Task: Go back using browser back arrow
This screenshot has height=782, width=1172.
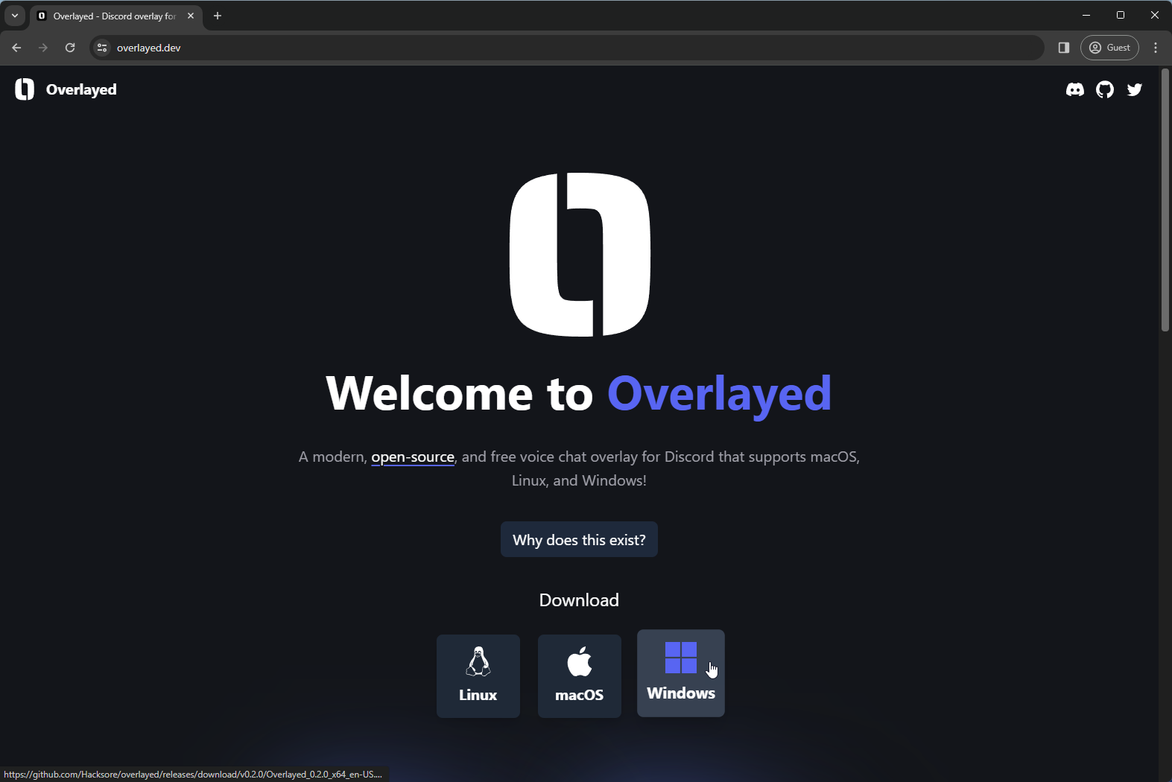Action: pyautogui.click(x=16, y=48)
